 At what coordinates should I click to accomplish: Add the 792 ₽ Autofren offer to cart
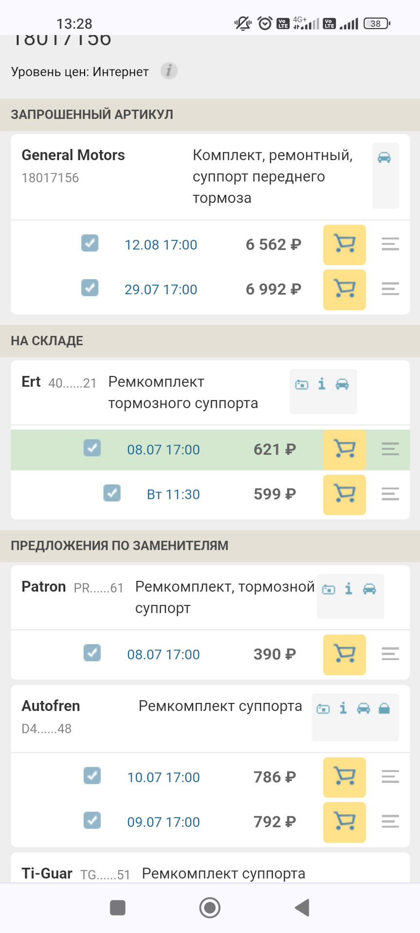coord(344,822)
